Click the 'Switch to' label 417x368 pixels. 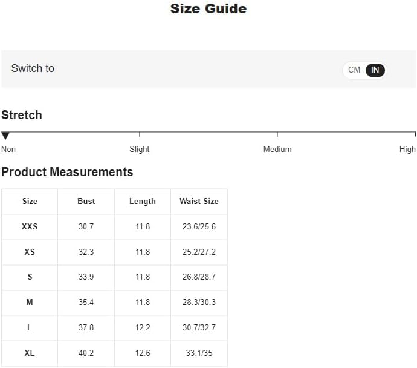(x=33, y=68)
